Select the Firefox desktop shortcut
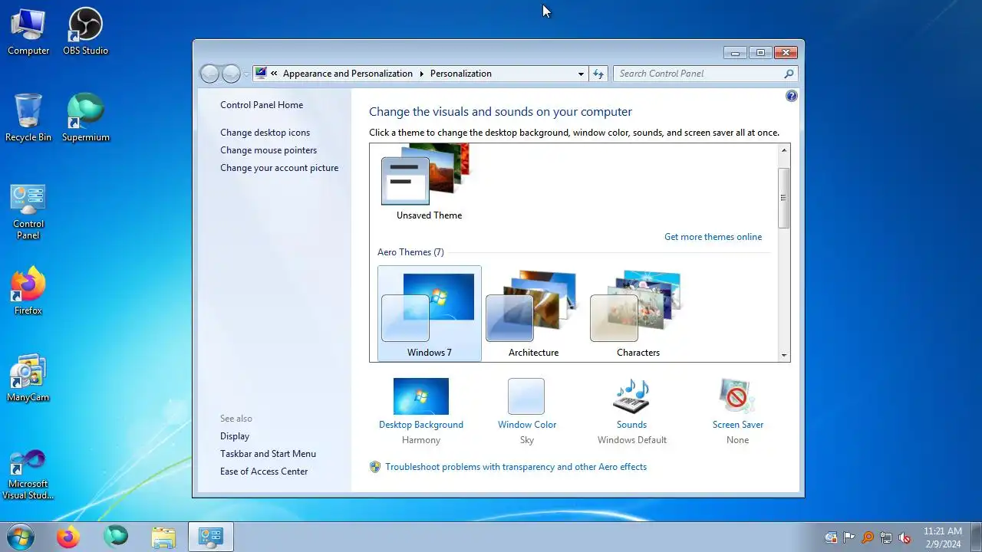Viewport: 982px width, 552px height. (x=28, y=291)
